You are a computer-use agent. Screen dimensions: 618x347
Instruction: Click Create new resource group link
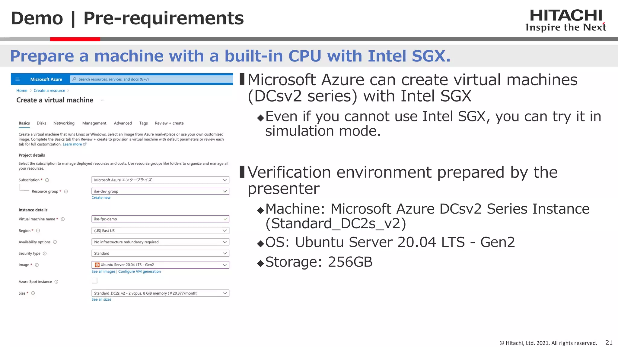point(101,198)
